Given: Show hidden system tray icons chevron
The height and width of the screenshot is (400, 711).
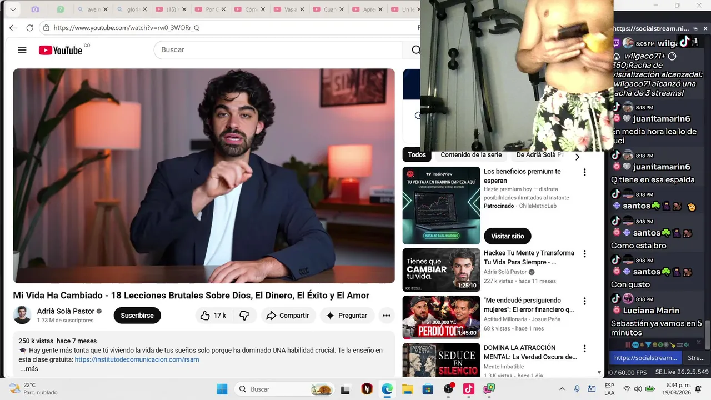Looking at the screenshot, I should tap(562, 389).
